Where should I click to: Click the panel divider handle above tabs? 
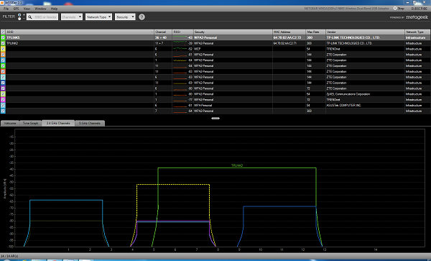215,118
